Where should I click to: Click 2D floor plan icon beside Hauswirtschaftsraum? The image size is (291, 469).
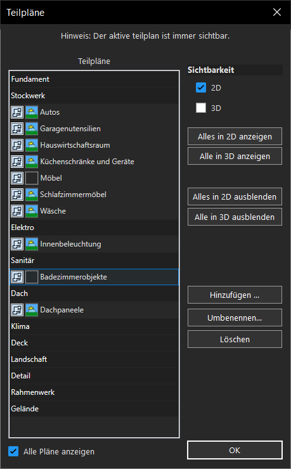click(17, 145)
